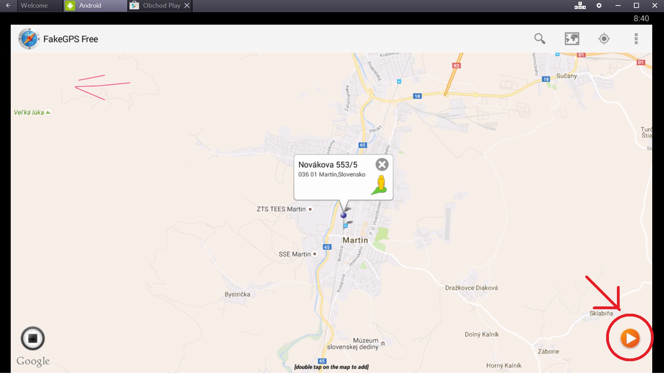The image size is (664, 375).
Task: Click the route 18 shield near Sučany
Action: tap(546, 79)
